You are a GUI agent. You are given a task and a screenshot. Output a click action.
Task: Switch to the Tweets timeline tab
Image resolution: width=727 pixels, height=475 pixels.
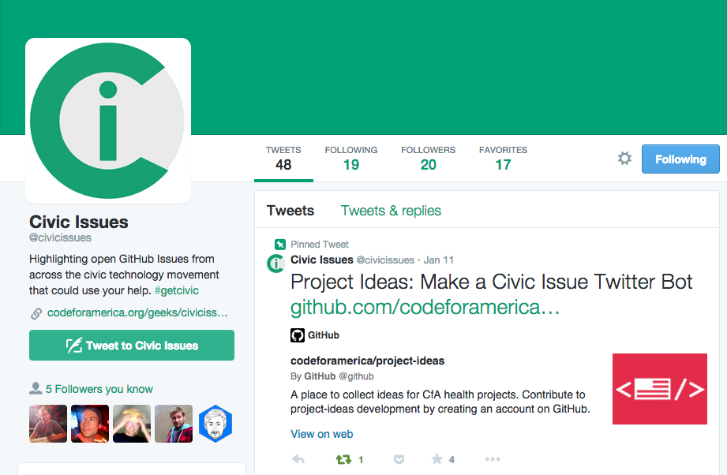290,211
